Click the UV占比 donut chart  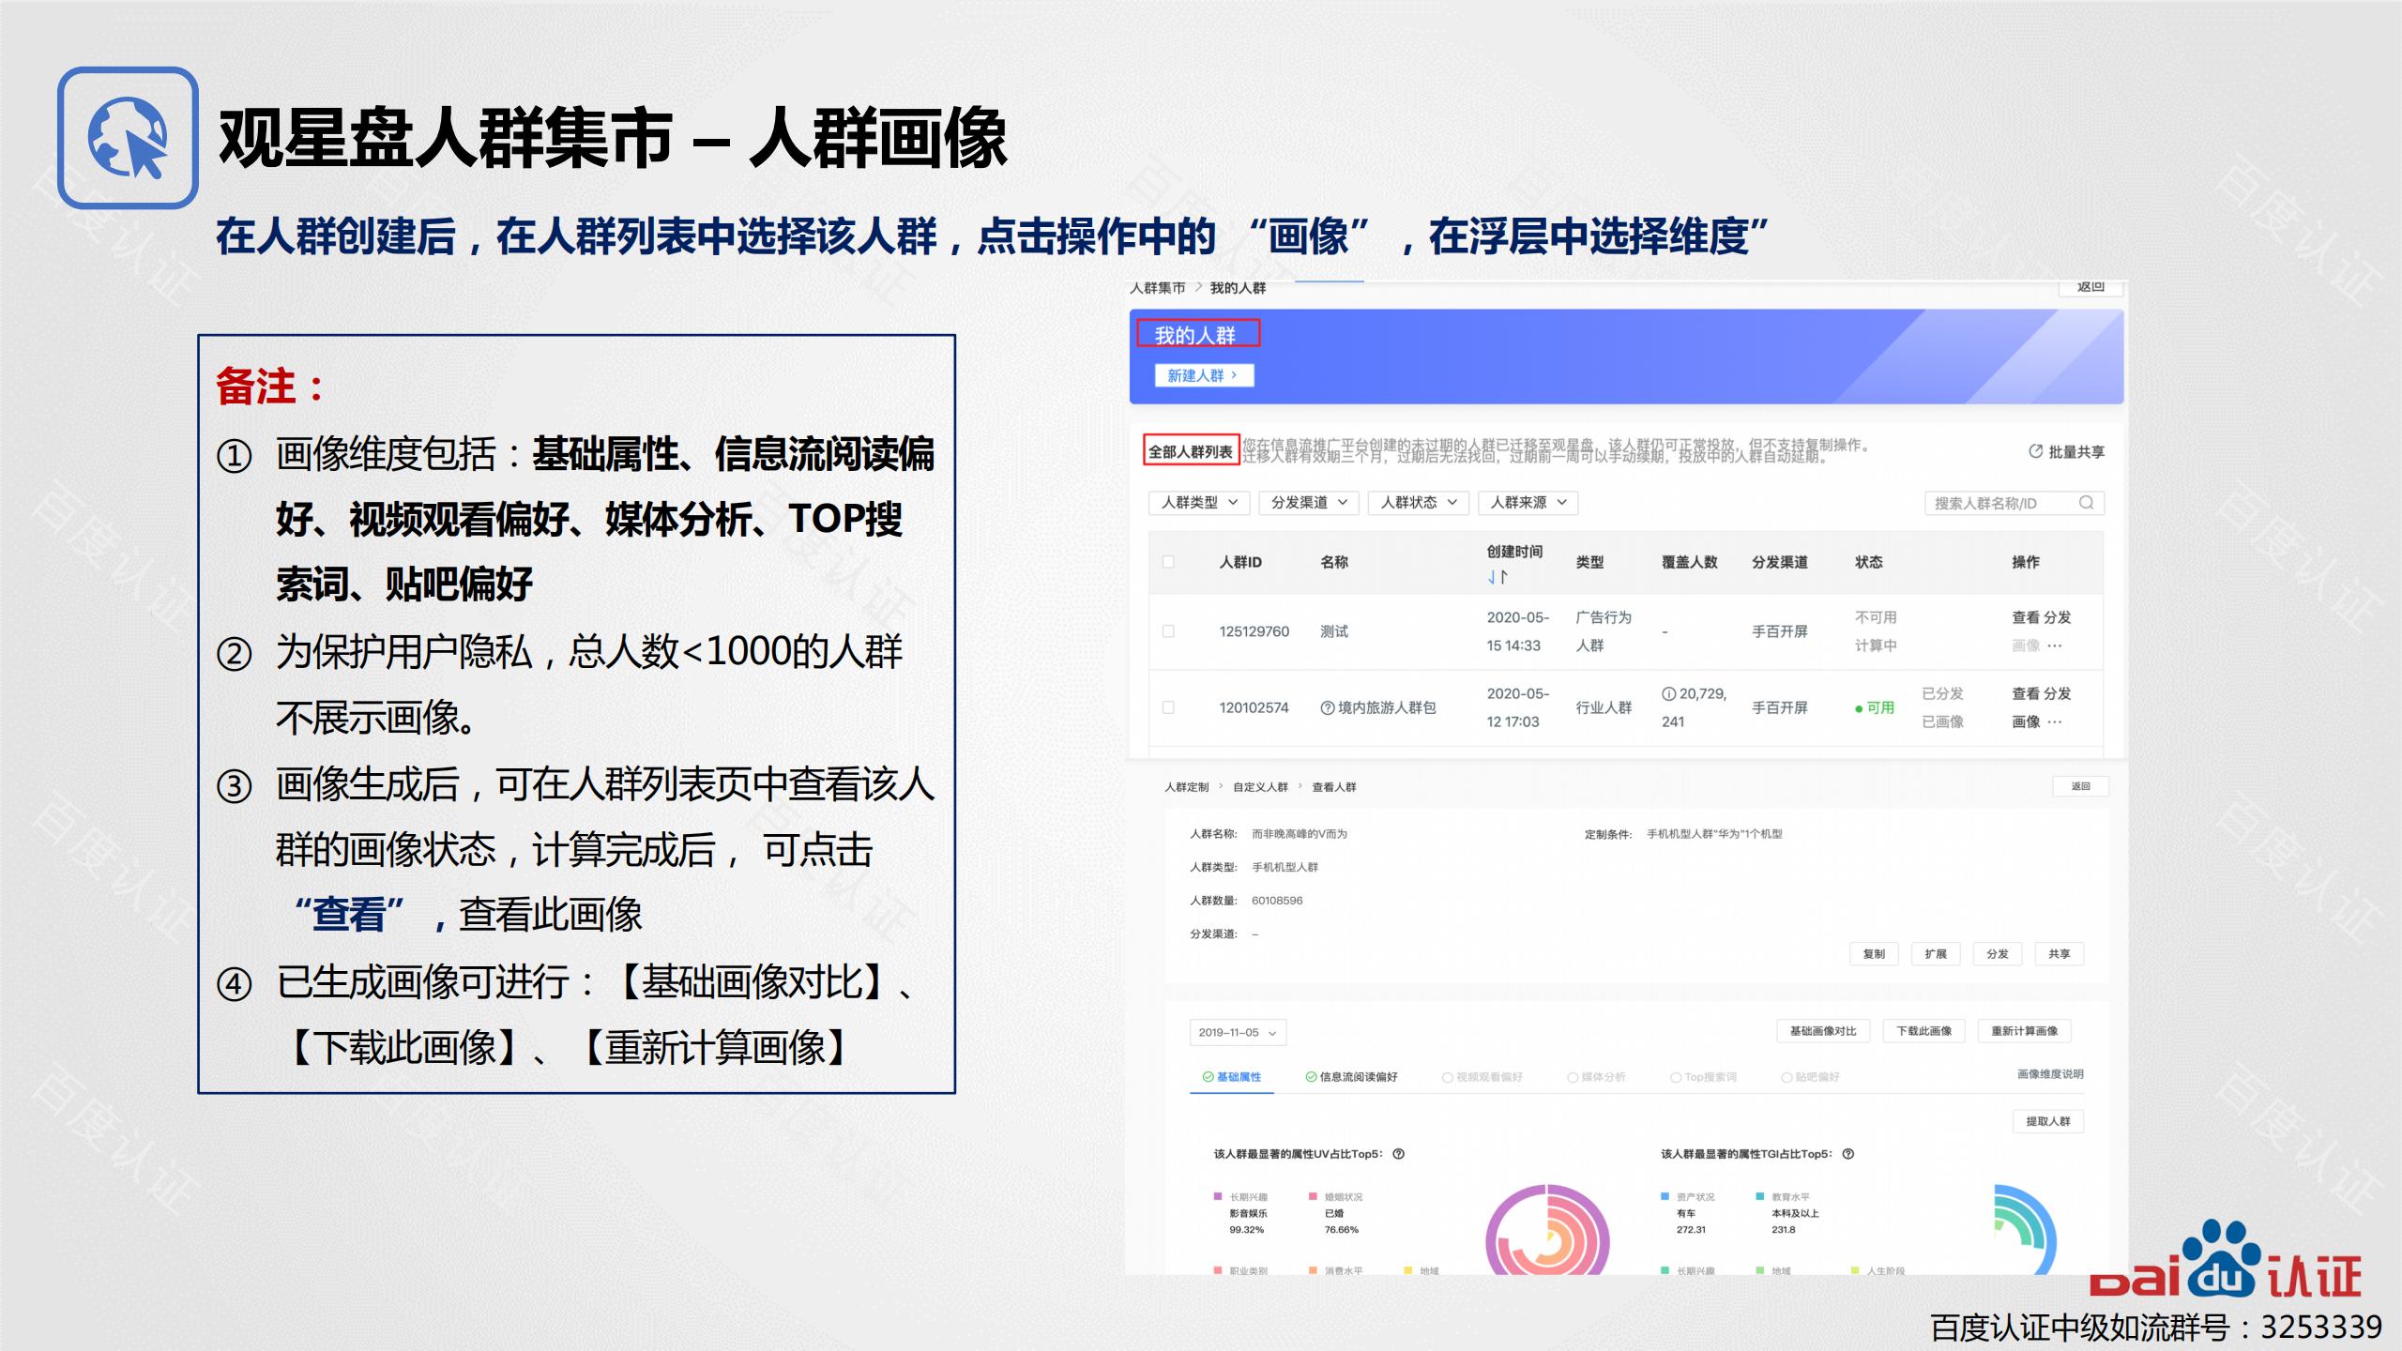(1548, 1231)
